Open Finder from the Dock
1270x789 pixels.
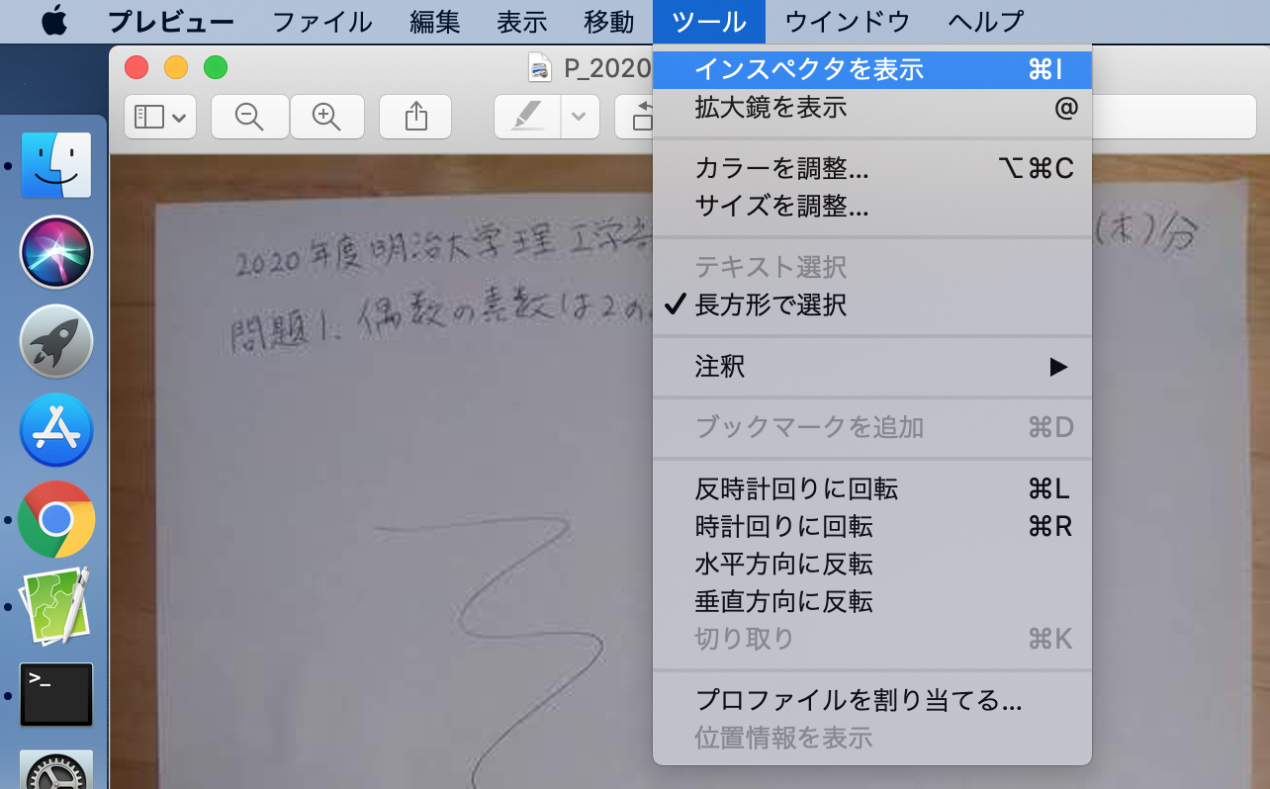click(x=56, y=165)
